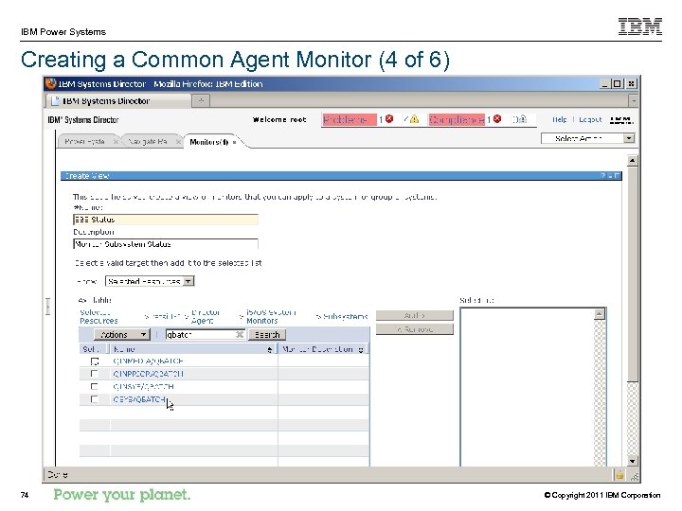Click the red Problems error icon

coord(389,118)
